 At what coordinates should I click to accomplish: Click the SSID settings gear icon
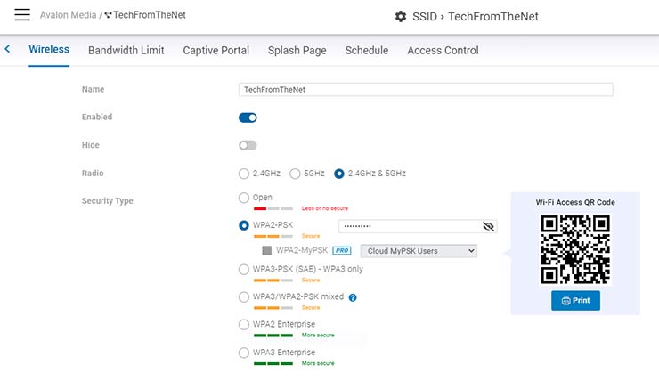coord(401,17)
